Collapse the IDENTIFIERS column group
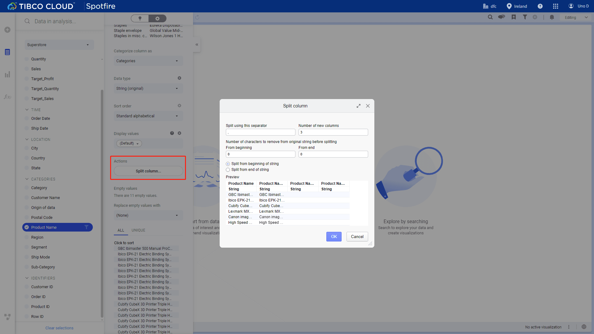594x334 pixels. point(27,278)
